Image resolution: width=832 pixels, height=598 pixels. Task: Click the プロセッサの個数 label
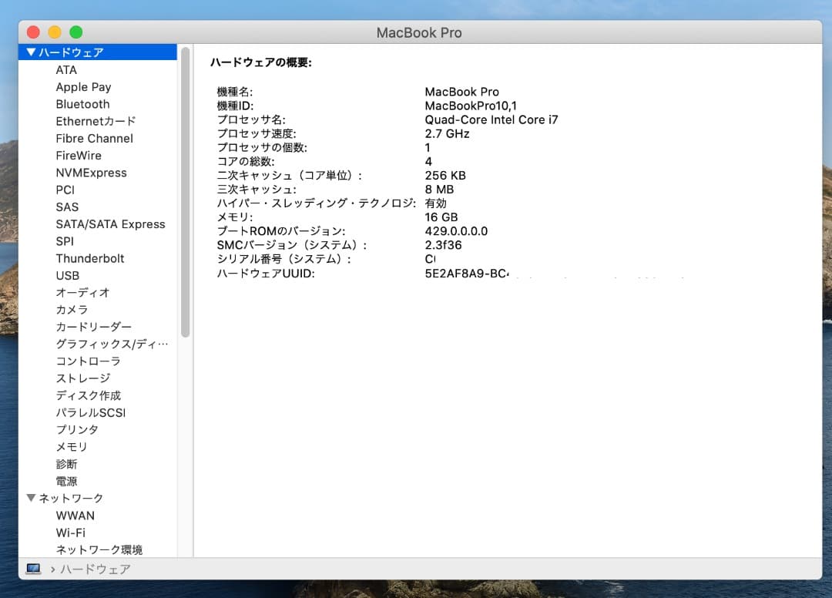tap(262, 147)
